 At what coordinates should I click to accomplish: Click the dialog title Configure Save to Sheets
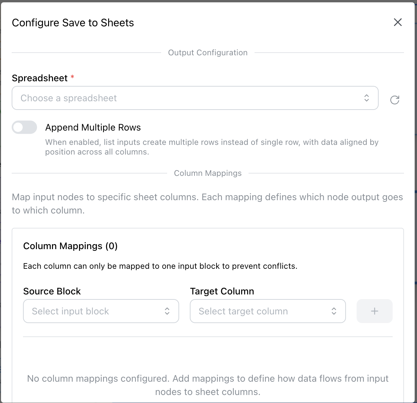click(73, 23)
